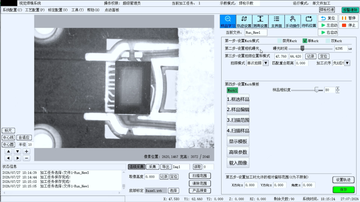Click the 产品搜索 button
This screenshot has width=360, height=202.
[200, 190]
